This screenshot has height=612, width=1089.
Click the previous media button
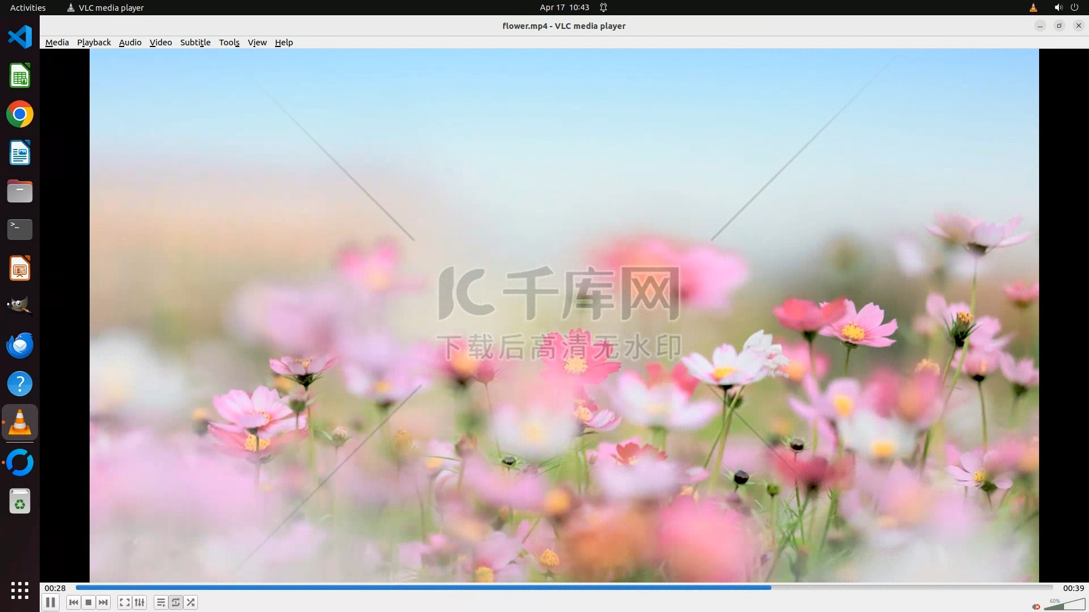click(x=74, y=602)
